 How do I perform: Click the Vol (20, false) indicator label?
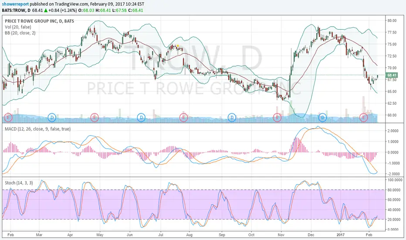point(18,27)
